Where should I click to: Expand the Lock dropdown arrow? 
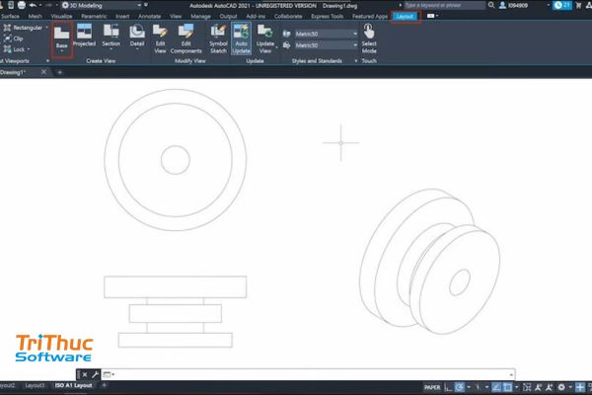pos(29,49)
